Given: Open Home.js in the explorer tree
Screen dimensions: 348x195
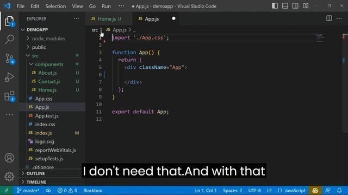Looking at the screenshot, I should coord(47,90).
